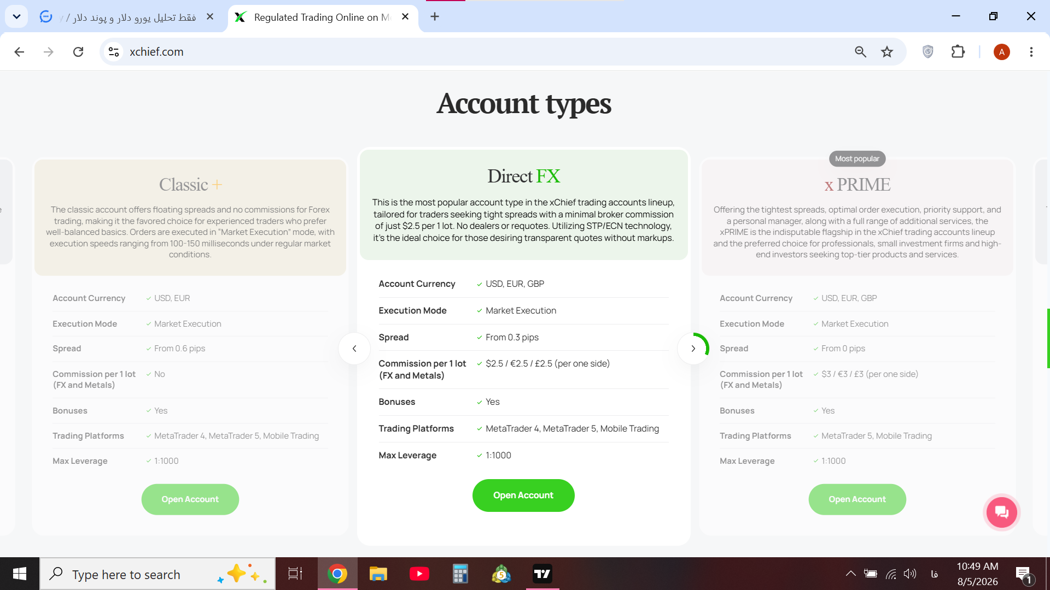Image resolution: width=1050 pixels, height=590 pixels.
Task: Click the page vertical scrollbar thumb
Action: [1048, 339]
